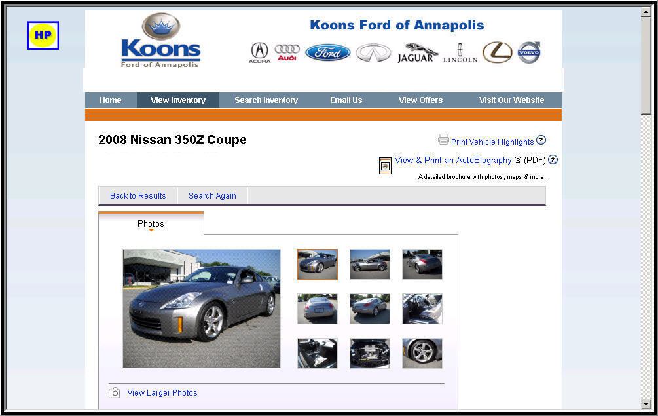This screenshot has height=416, width=658.
Task: Open View & Print an AutoBiography link
Action: (453, 160)
